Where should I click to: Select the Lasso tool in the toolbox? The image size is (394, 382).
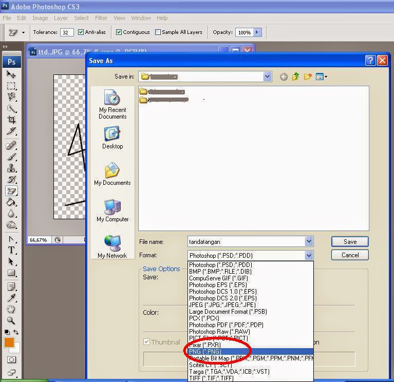coord(11,97)
